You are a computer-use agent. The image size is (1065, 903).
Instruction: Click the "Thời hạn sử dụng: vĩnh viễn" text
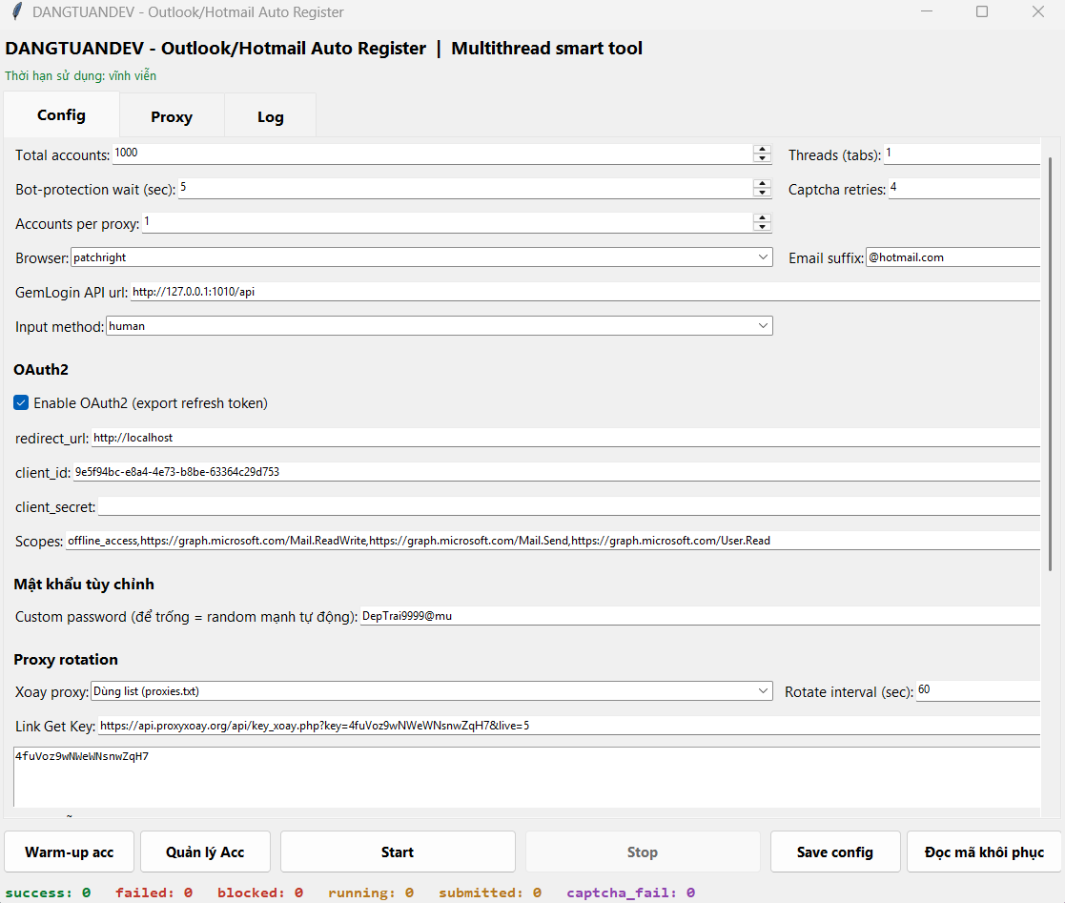81,75
